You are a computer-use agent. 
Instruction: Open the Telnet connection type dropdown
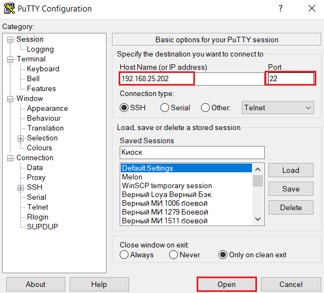coord(278,108)
